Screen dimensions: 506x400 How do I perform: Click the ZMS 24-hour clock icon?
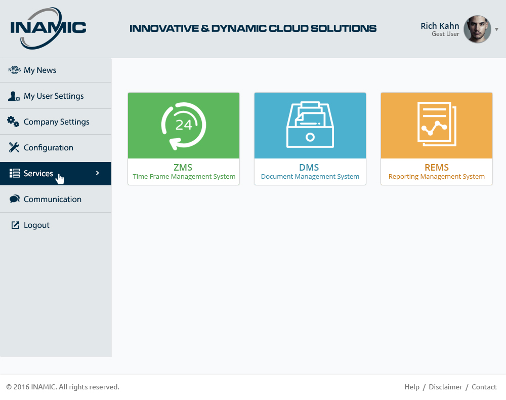click(184, 126)
